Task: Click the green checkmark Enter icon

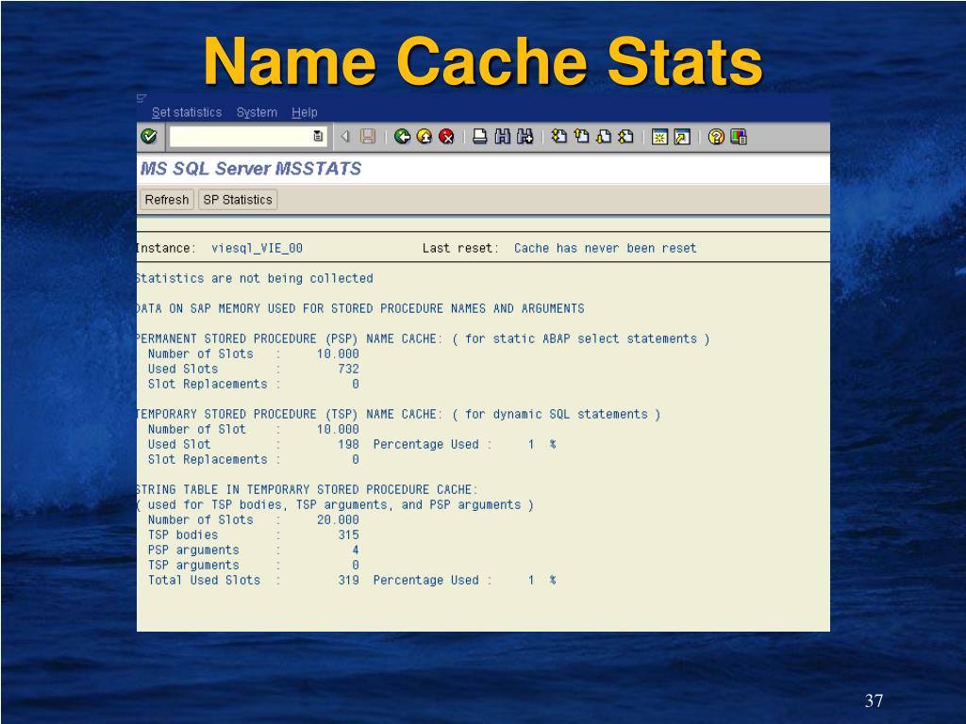Action: 148,136
